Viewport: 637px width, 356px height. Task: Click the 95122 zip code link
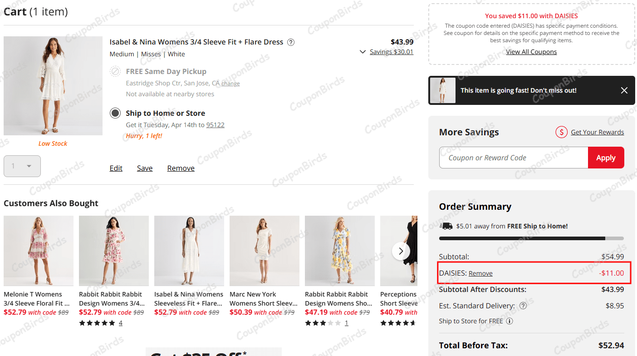216,125
